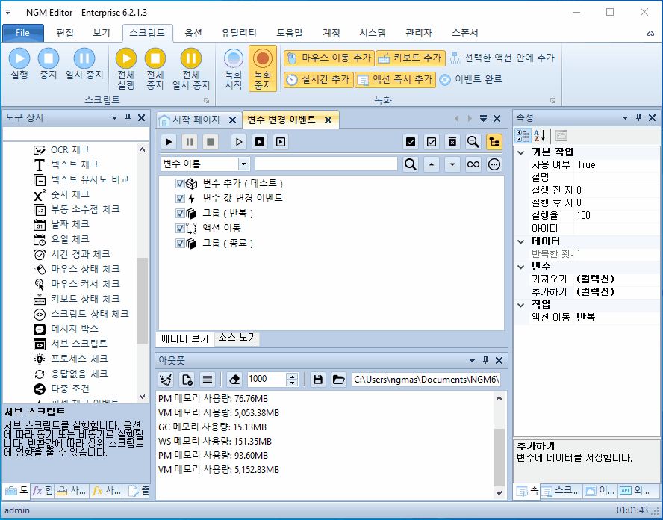Open 도구 상자 panel options dropdown arrow
This screenshot has width=663, height=520.
click(x=114, y=118)
